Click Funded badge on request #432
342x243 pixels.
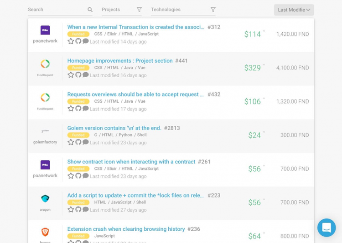(78, 101)
